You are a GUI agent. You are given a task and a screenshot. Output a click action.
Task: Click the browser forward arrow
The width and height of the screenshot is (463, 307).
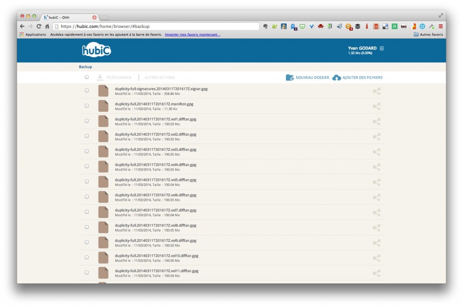pos(30,26)
